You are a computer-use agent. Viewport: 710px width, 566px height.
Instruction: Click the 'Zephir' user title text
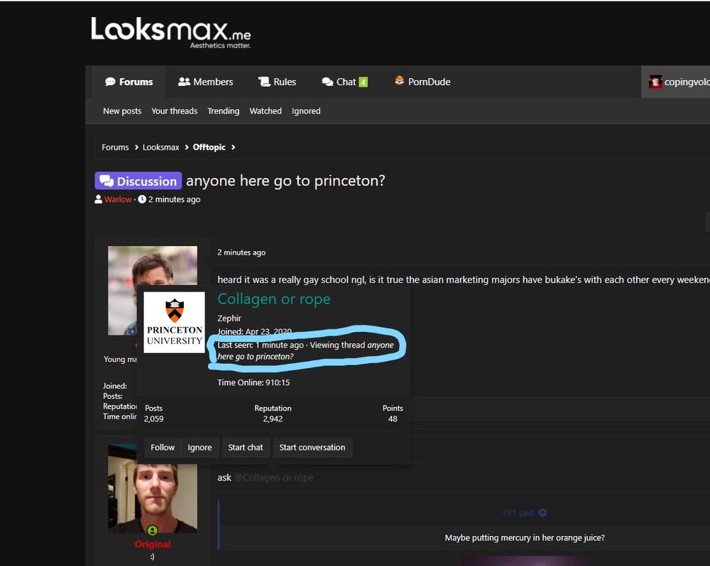point(229,318)
